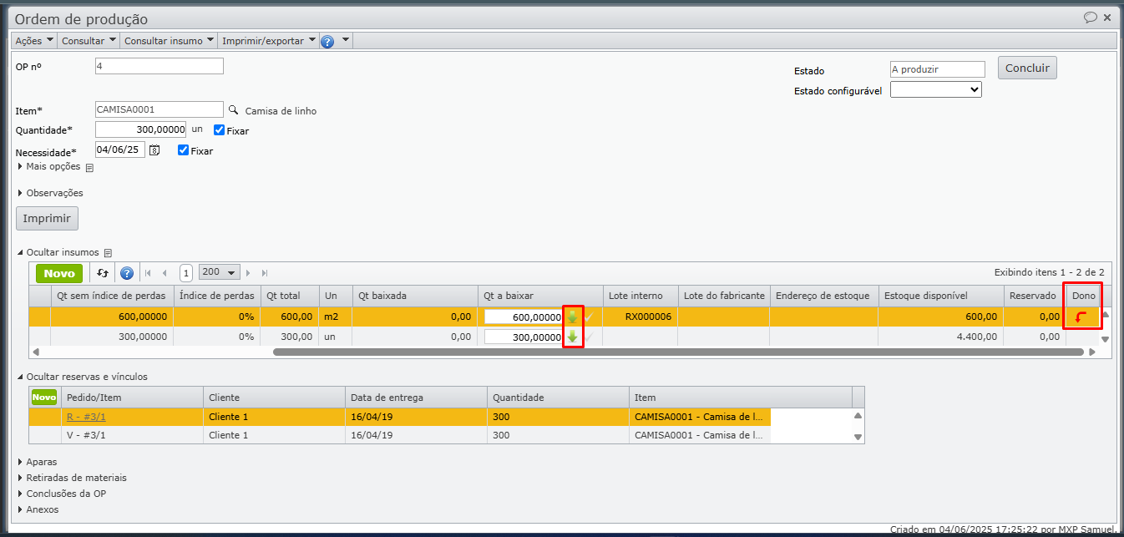The height and width of the screenshot is (537, 1124).
Task: Expand Mais opções section
Action: point(48,166)
